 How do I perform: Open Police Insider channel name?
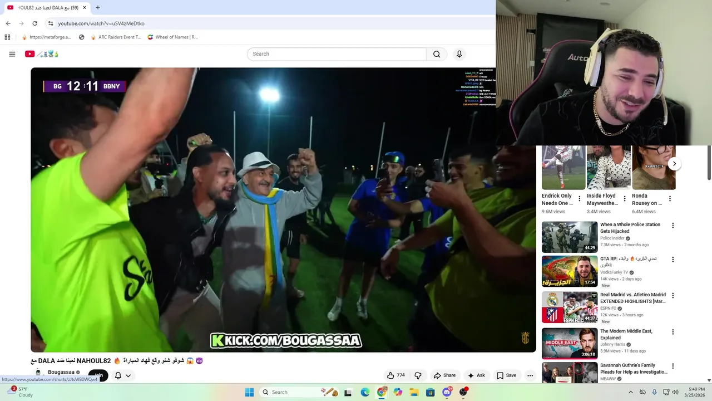point(612,238)
